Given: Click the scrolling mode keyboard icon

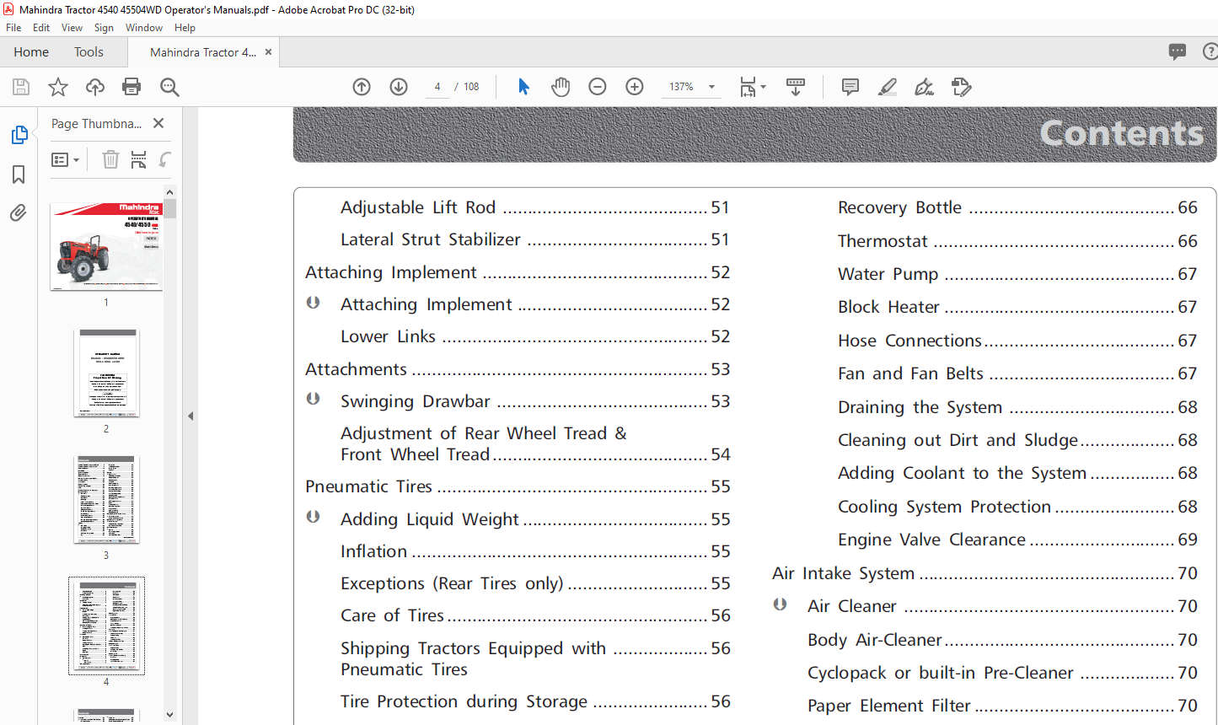Looking at the screenshot, I should (x=796, y=87).
